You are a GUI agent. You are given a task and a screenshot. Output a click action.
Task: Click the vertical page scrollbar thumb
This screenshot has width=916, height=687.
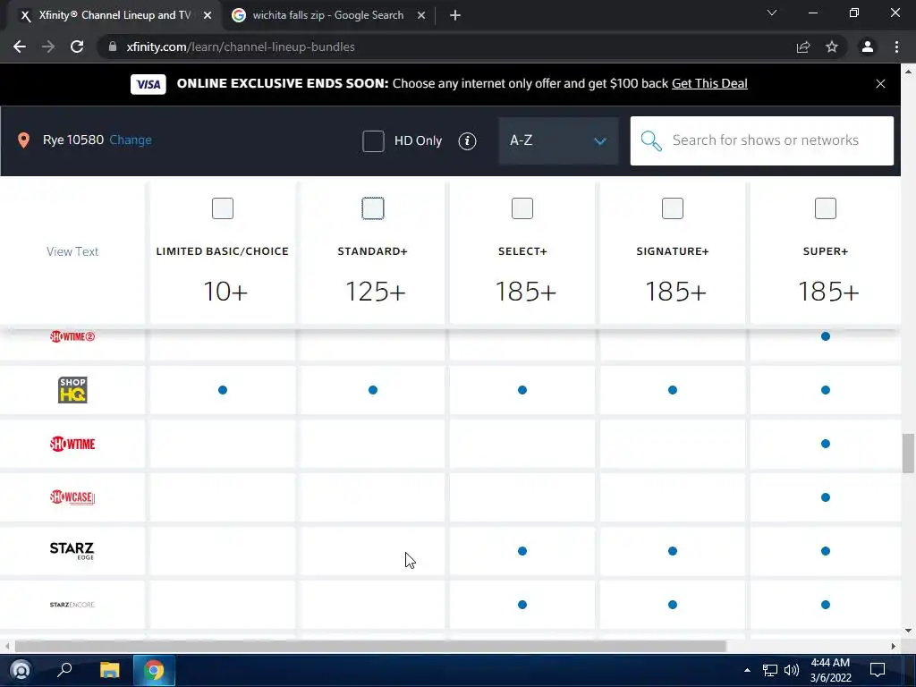(908, 453)
